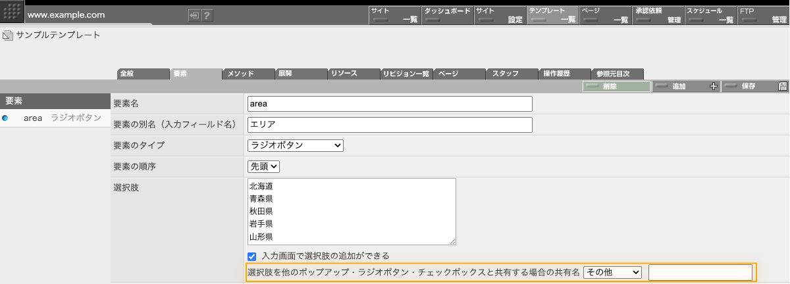Screen dimensions: 790x284
Task: Click the 要素 sidebar header
Action: pos(55,101)
